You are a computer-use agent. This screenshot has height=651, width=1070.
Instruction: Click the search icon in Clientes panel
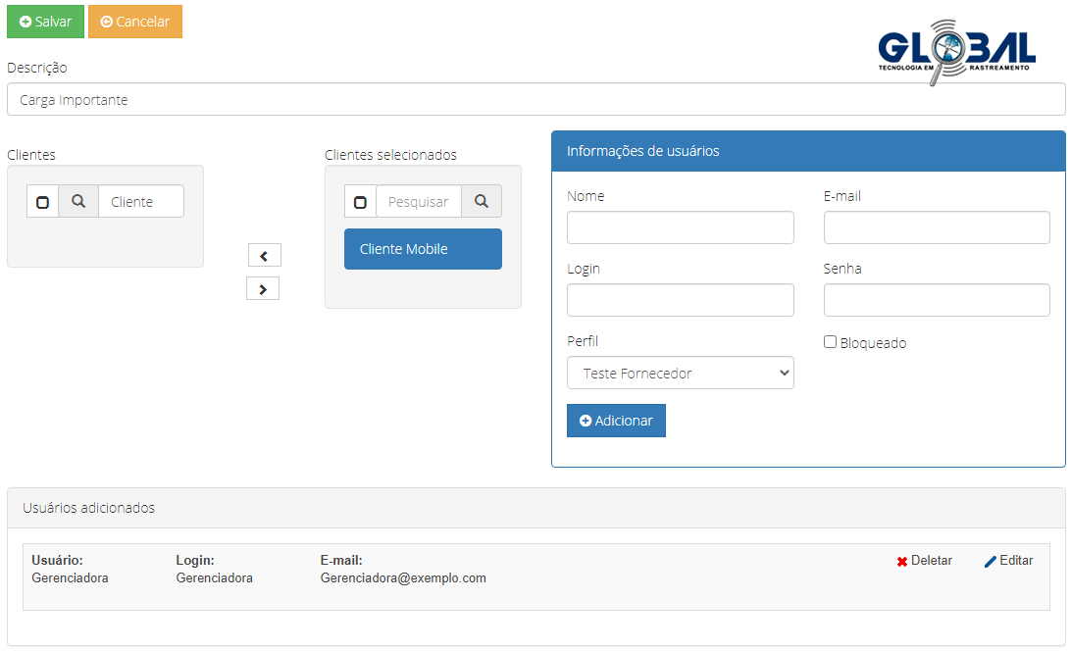click(78, 201)
